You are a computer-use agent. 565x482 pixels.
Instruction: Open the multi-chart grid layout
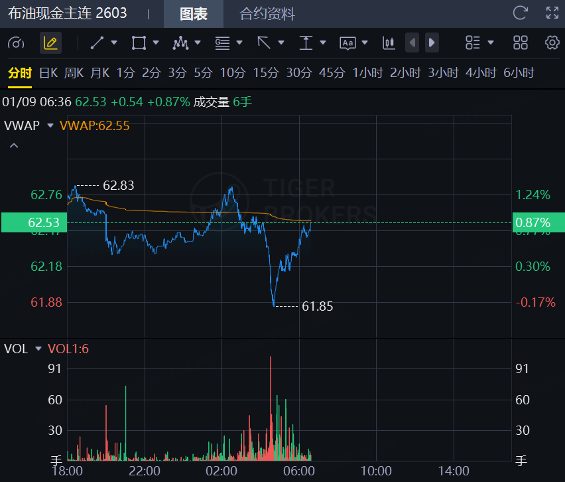click(521, 43)
